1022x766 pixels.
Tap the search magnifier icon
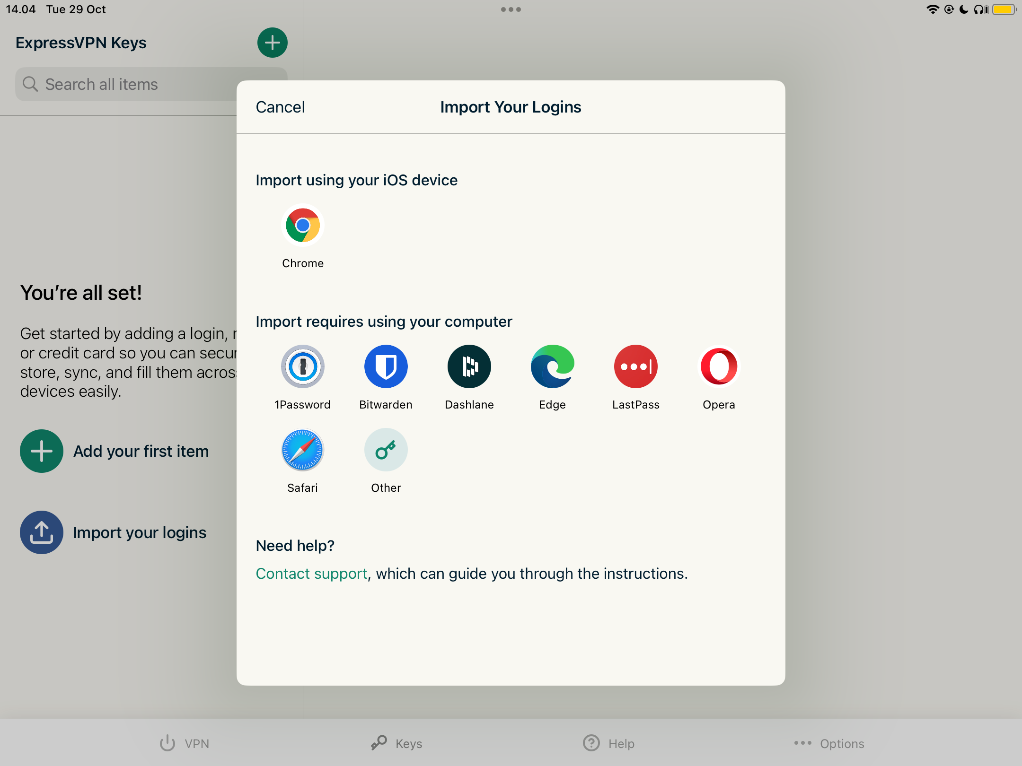[30, 84]
